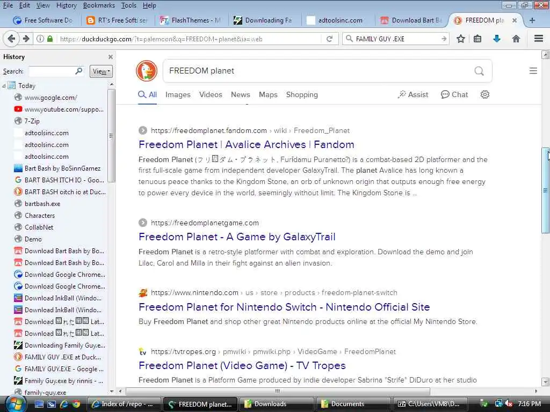Viewport: 550px width, 412px height.
Task: Collapse the Today history group
Action: coord(4,85)
